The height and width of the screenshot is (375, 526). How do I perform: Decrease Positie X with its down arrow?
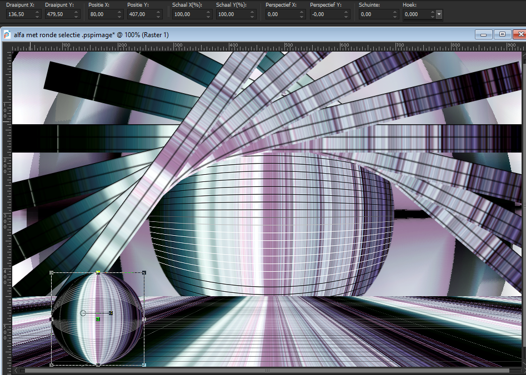click(119, 17)
